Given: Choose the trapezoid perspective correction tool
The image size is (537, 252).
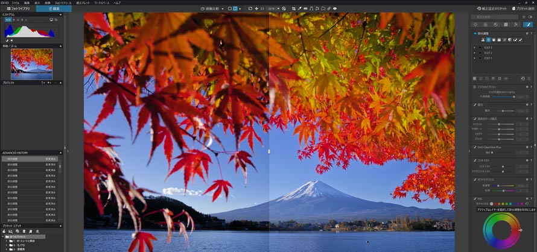Looking at the screenshot, I should pyautogui.click(x=317, y=8).
